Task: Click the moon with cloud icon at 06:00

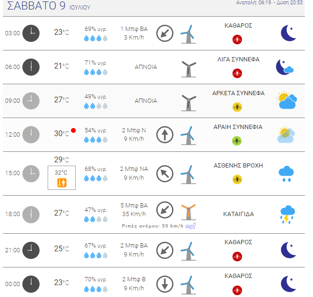Action: tap(285, 67)
